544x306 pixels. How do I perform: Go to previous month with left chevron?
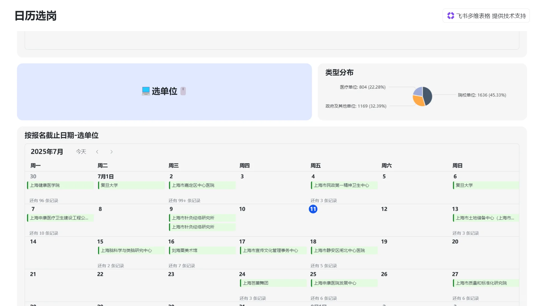pos(97,152)
